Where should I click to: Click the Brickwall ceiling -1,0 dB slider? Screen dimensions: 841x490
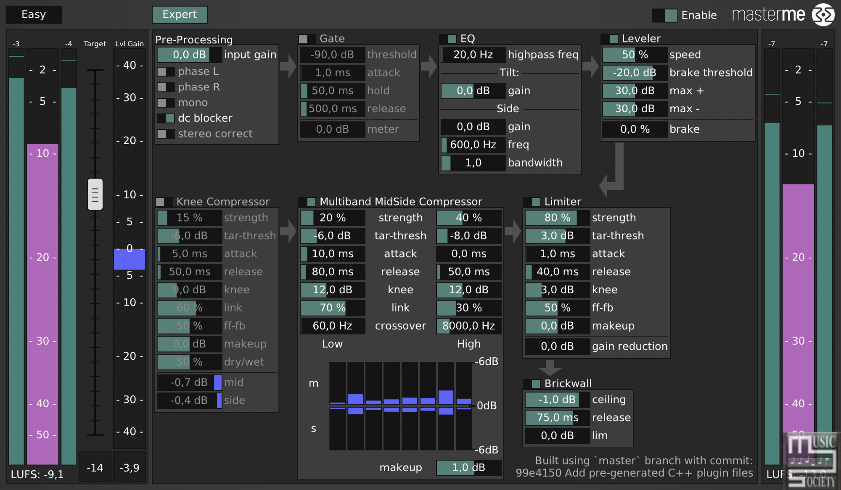[557, 400]
